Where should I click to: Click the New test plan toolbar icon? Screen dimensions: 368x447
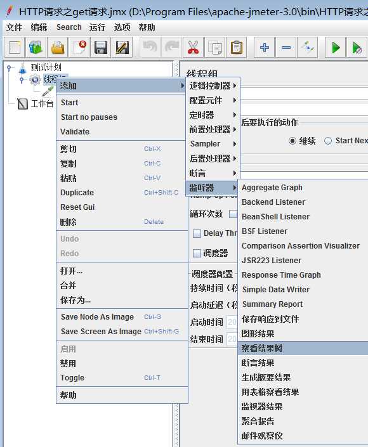pos(15,48)
